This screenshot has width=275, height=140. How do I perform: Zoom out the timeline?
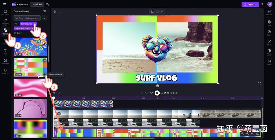[x=242, y=134]
